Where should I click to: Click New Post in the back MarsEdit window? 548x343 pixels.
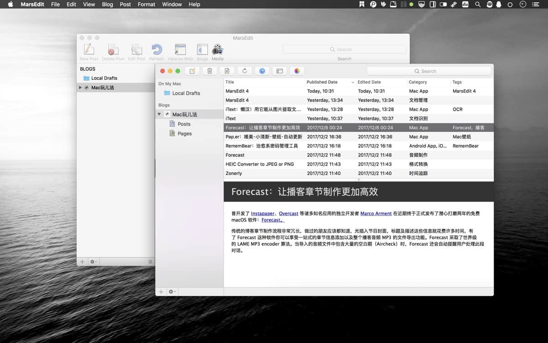click(x=89, y=52)
